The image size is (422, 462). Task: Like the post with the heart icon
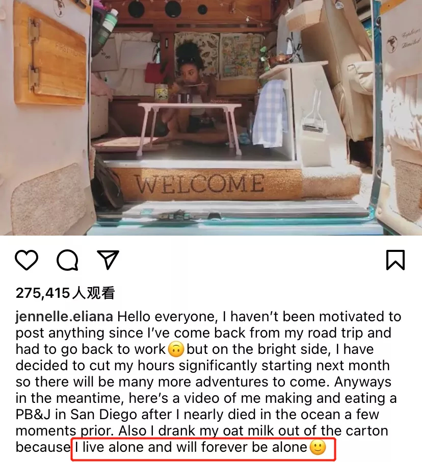[27, 260]
